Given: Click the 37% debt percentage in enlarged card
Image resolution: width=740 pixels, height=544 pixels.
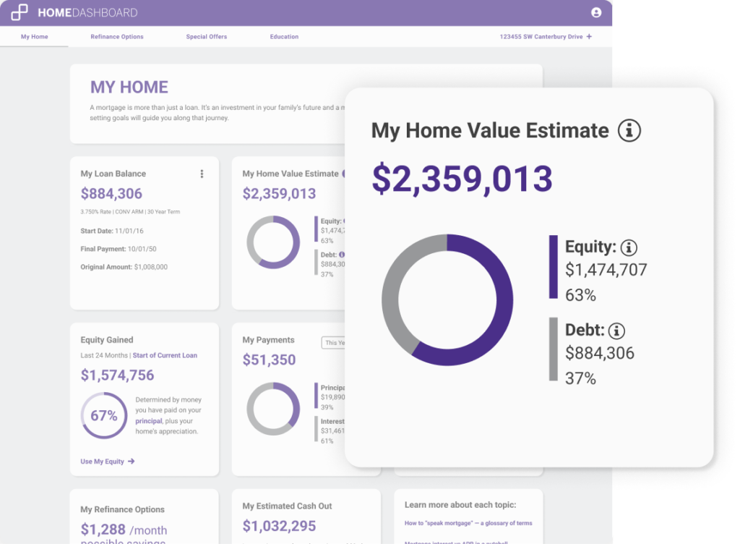Looking at the screenshot, I should tap(580, 379).
